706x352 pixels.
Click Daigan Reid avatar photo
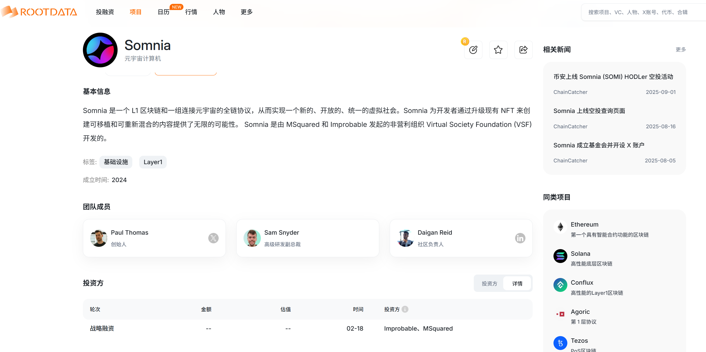pyautogui.click(x=406, y=238)
